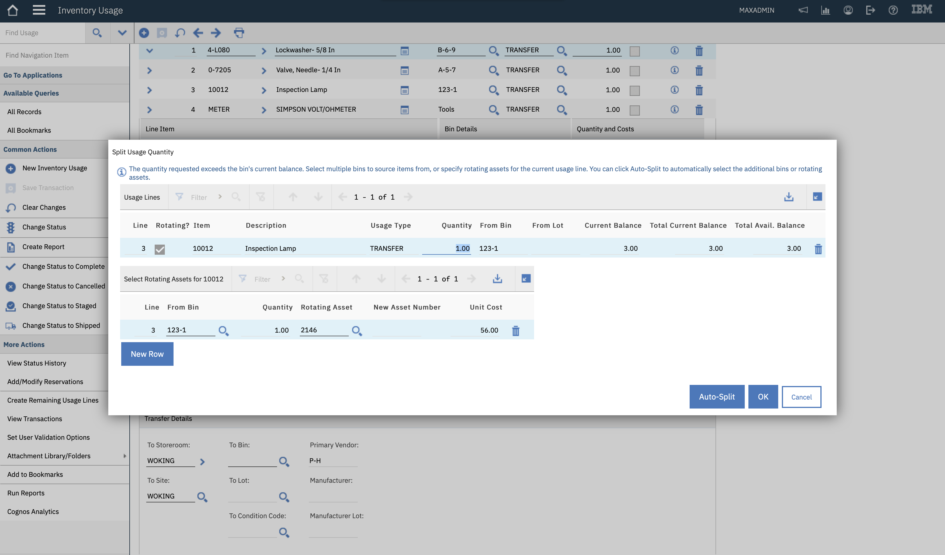Expand the Valve, Needle row details
Viewport: 945px width, 555px height.
pos(149,70)
